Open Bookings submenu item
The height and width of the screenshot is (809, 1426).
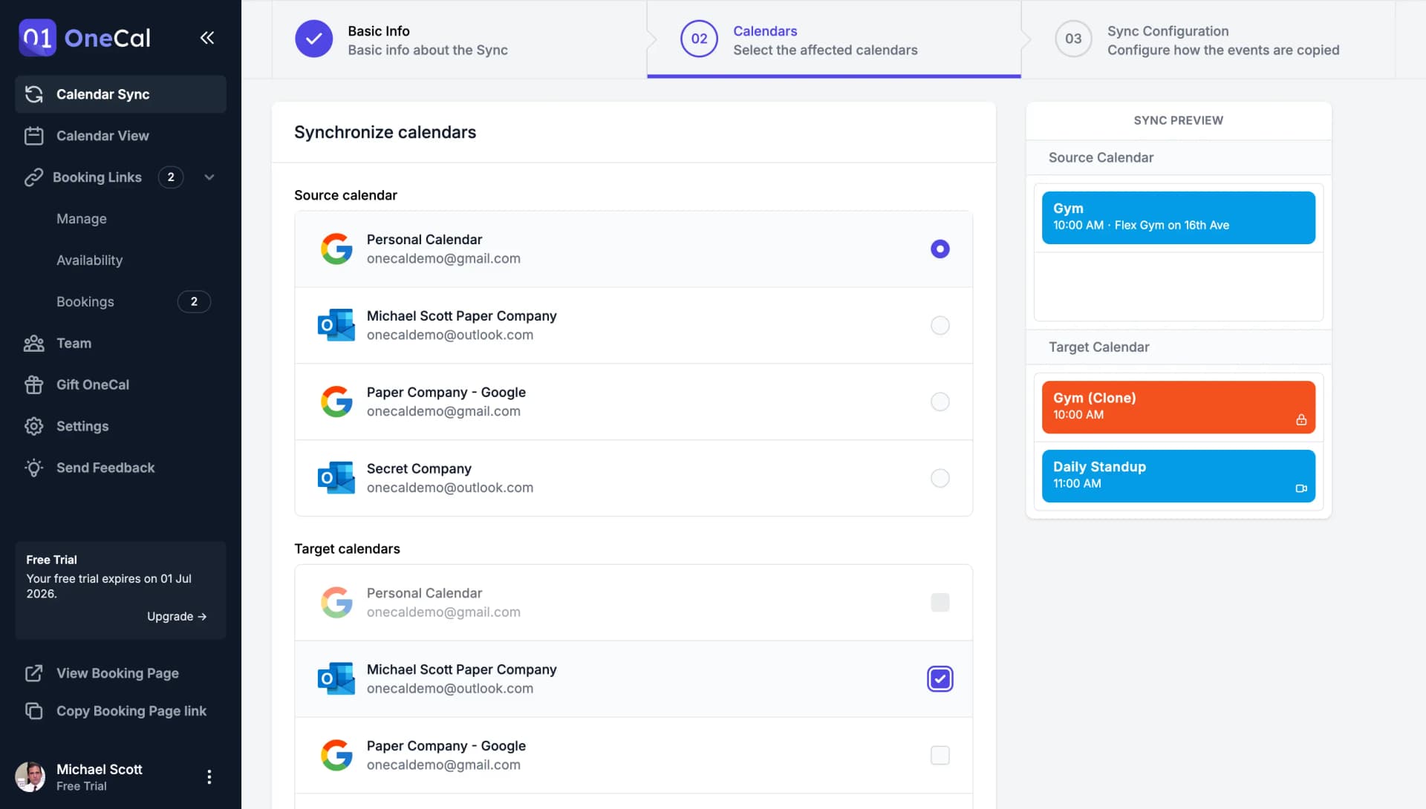click(85, 302)
